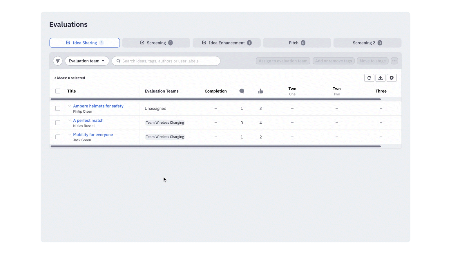Viewport: 451px width, 254px height.
Task: Check the Ampere helmets for safety row checkbox
Action: click(58, 108)
